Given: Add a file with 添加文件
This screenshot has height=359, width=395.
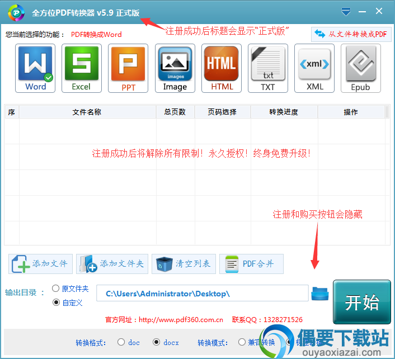Looking at the screenshot, I should coord(40,264).
